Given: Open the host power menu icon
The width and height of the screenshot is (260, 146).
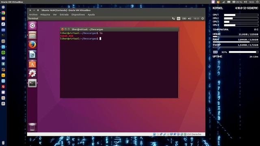Looking at the screenshot, I should [257, 2].
